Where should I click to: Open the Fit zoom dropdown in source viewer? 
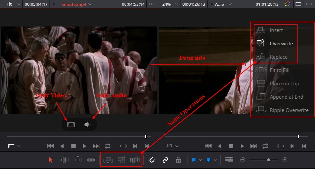pos(13,4)
